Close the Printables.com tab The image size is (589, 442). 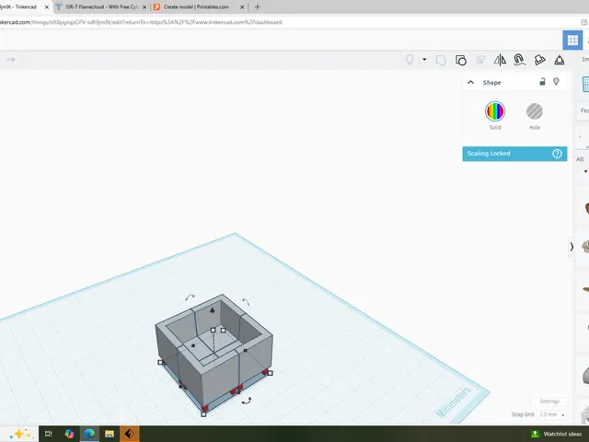[x=242, y=7]
